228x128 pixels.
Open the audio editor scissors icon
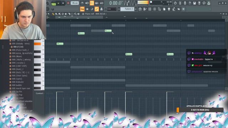coord(180,3)
